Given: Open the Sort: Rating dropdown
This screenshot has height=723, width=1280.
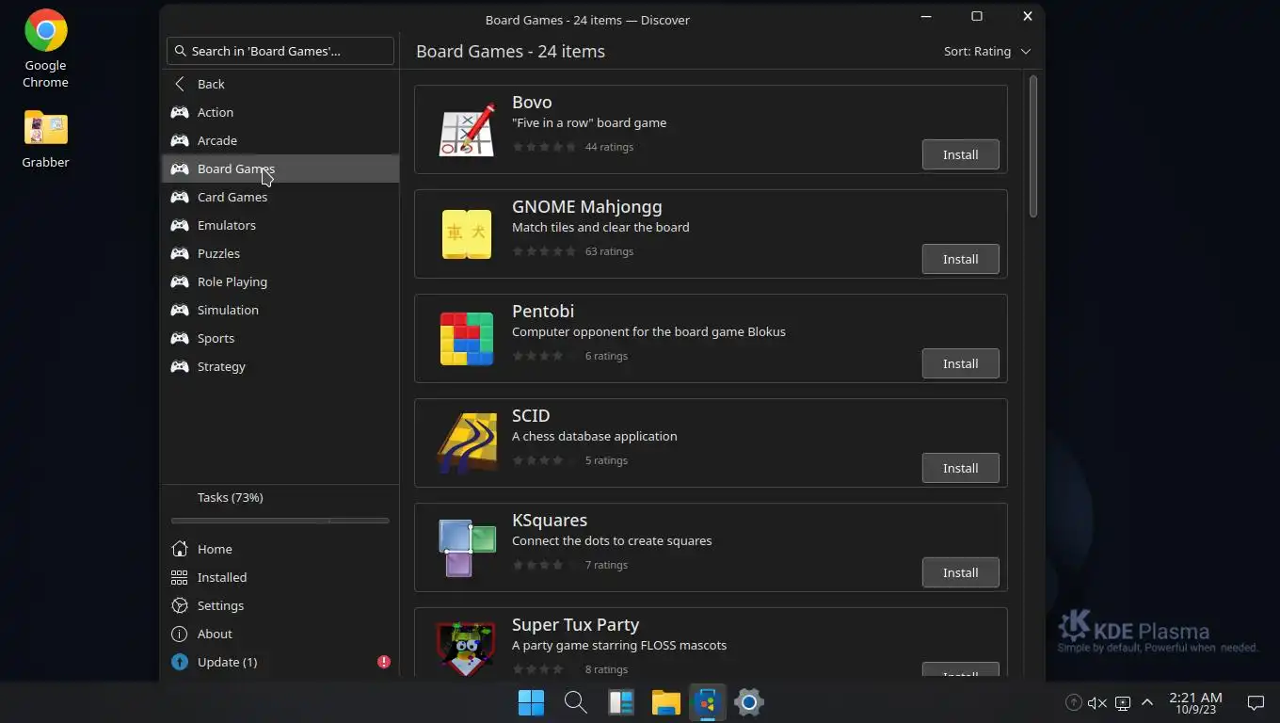Looking at the screenshot, I should point(987,51).
